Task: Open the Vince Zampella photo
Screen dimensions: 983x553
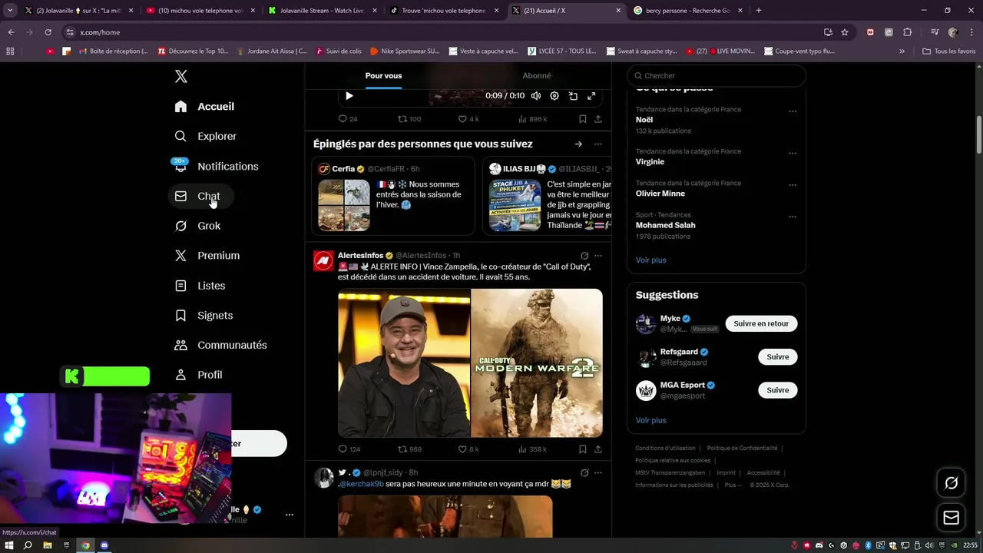Action: (404, 363)
